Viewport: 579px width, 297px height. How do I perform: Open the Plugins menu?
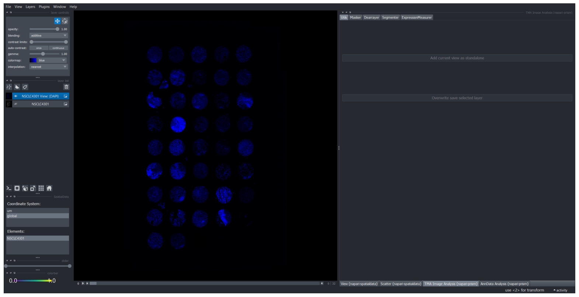(x=44, y=7)
